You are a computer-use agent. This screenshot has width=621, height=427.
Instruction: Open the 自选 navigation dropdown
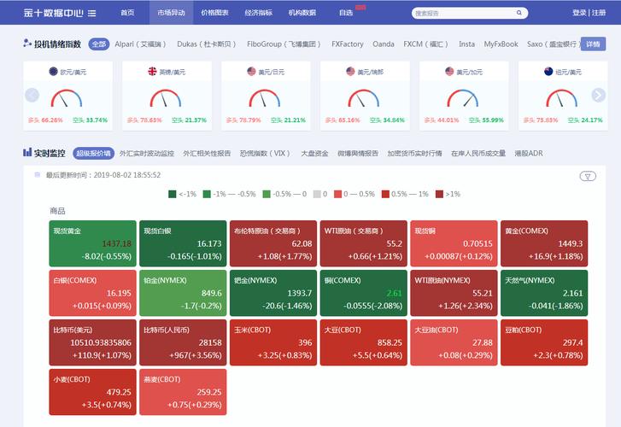point(346,13)
